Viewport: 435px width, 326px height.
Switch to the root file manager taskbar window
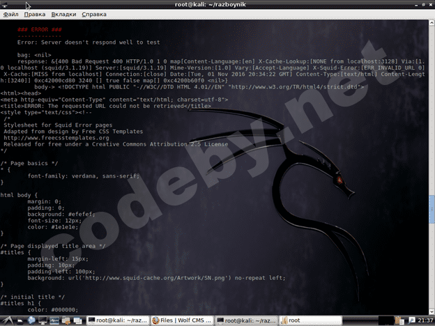click(311, 320)
